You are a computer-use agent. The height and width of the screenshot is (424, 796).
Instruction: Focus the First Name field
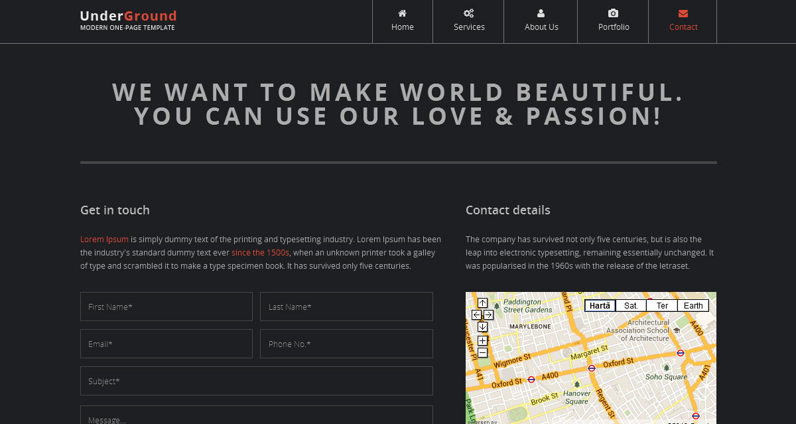tap(166, 307)
